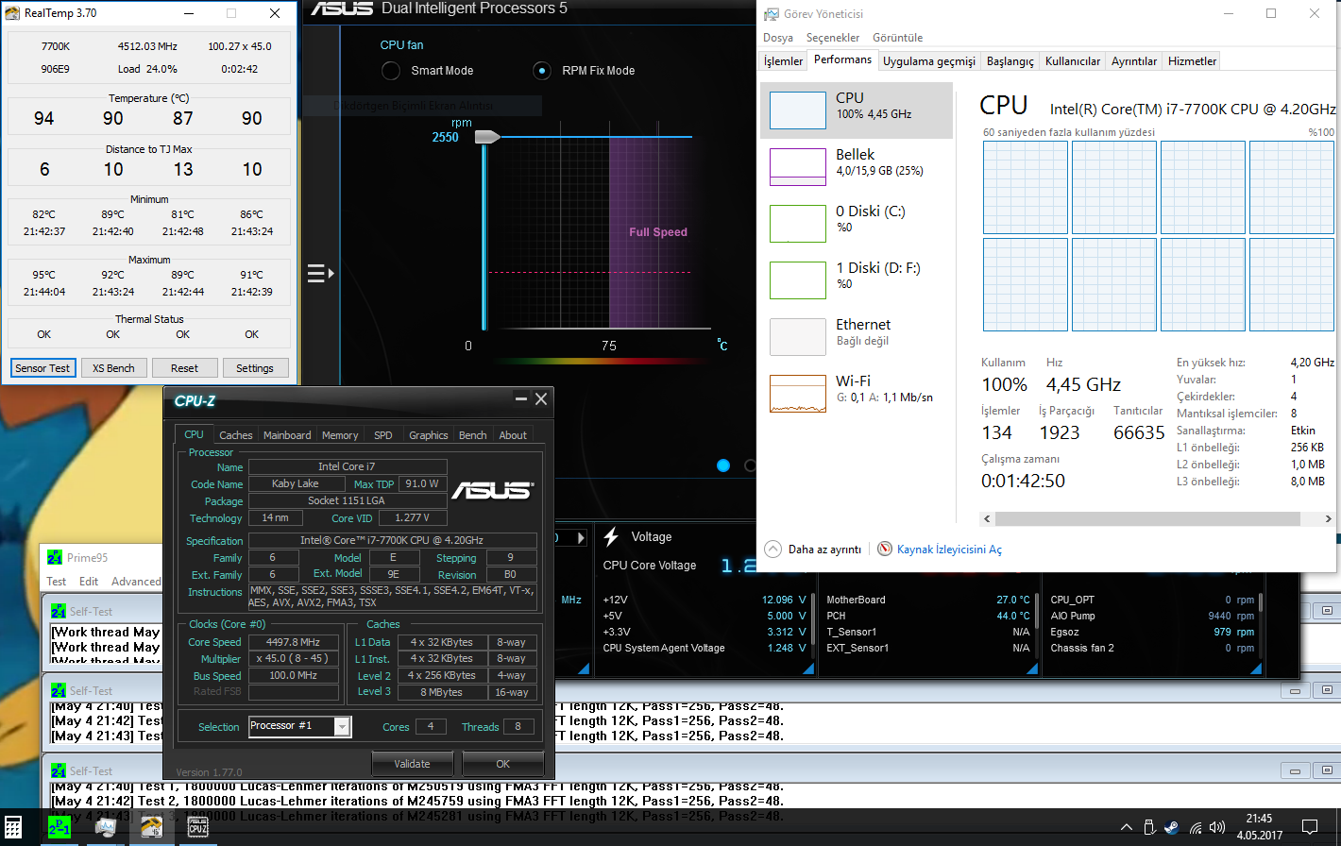The height and width of the screenshot is (846, 1341).
Task: Switch to the Mainboard tab in CPU-Z
Action: coord(287,435)
